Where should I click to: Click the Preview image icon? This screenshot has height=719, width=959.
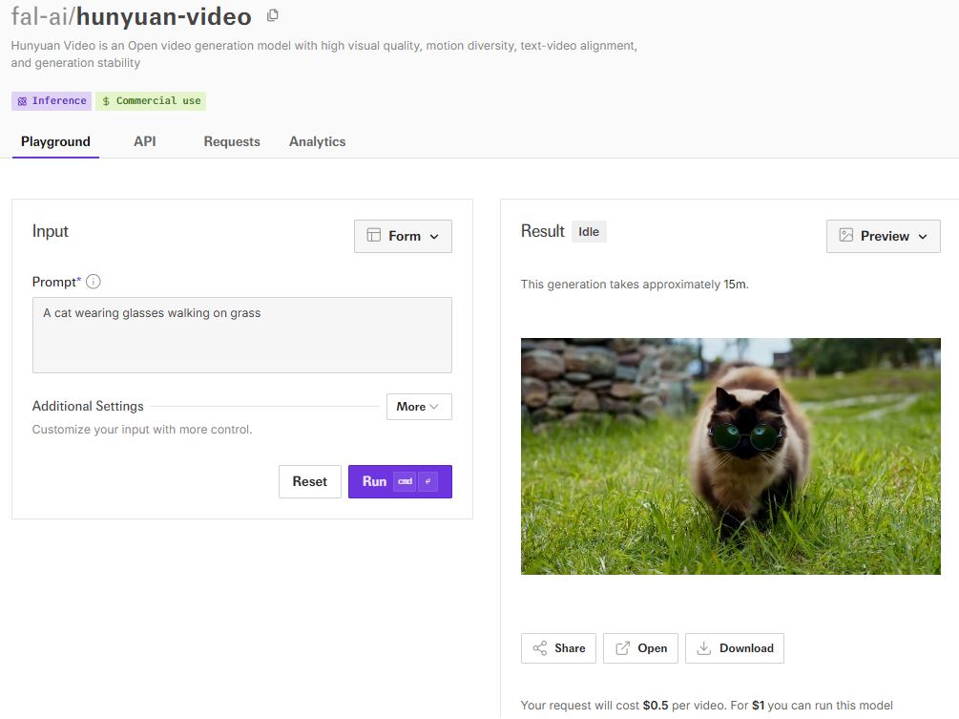[846, 236]
